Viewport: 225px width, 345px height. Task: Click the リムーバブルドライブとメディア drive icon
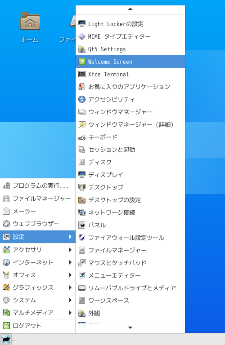click(x=82, y=288)
